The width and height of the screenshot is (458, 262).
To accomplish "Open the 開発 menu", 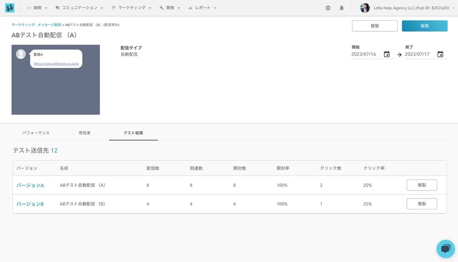I will (x=170, y=8).
